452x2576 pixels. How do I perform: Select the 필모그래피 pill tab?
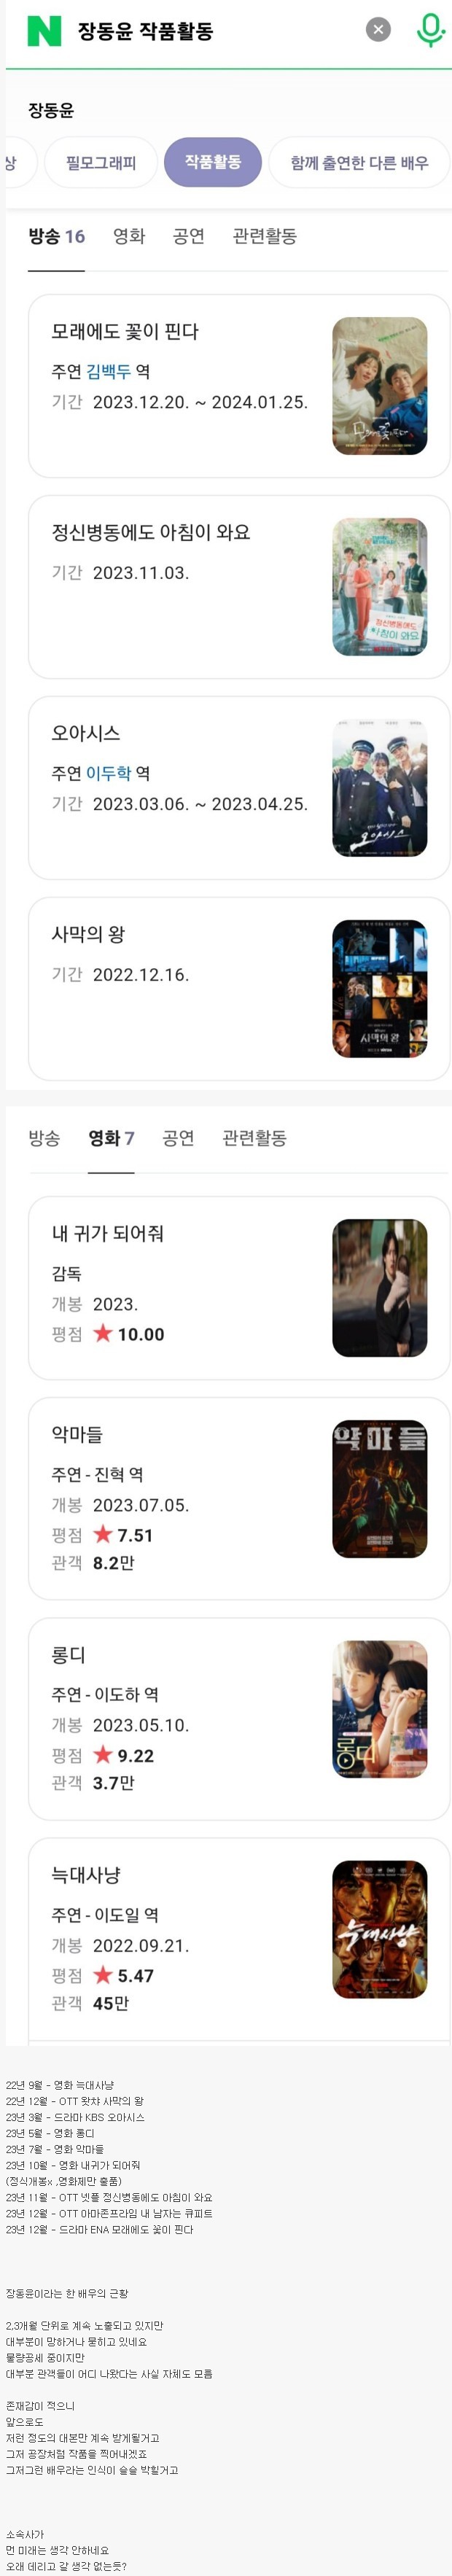101,162
